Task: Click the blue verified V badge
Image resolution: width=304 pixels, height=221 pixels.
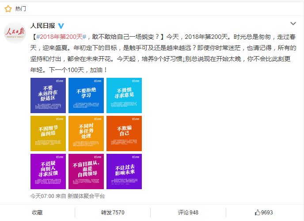Action: 61,26
